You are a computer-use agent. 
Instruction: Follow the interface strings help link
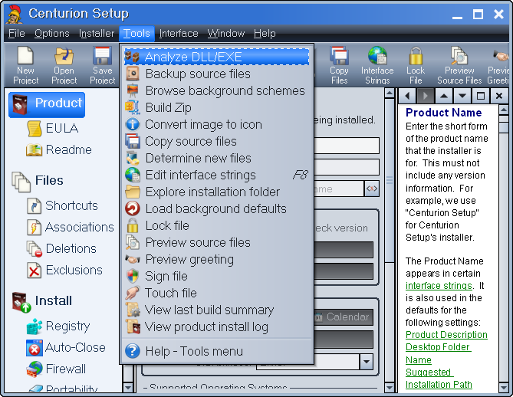coord(439,286)
